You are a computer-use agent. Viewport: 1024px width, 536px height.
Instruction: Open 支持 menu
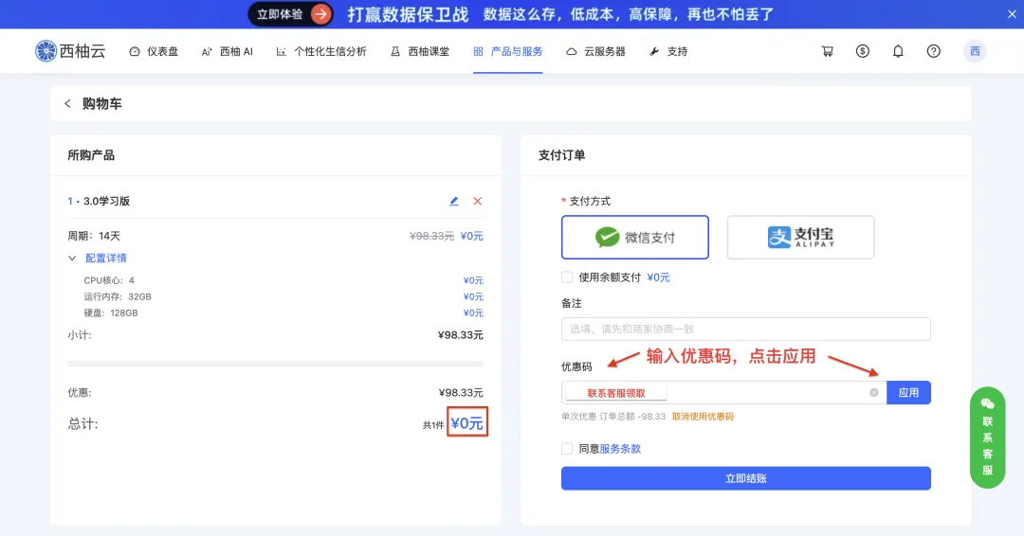[668, 51]
